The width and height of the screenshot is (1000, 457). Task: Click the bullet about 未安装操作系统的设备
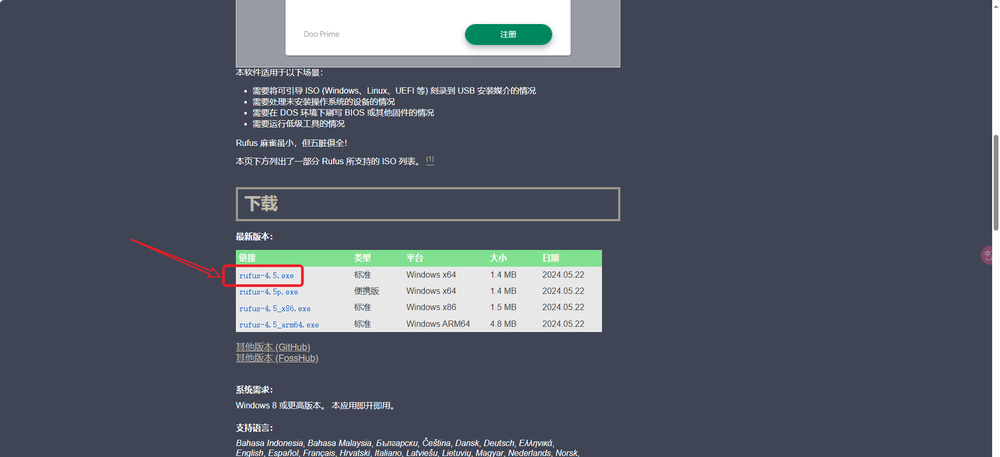[x=324, y=102]
